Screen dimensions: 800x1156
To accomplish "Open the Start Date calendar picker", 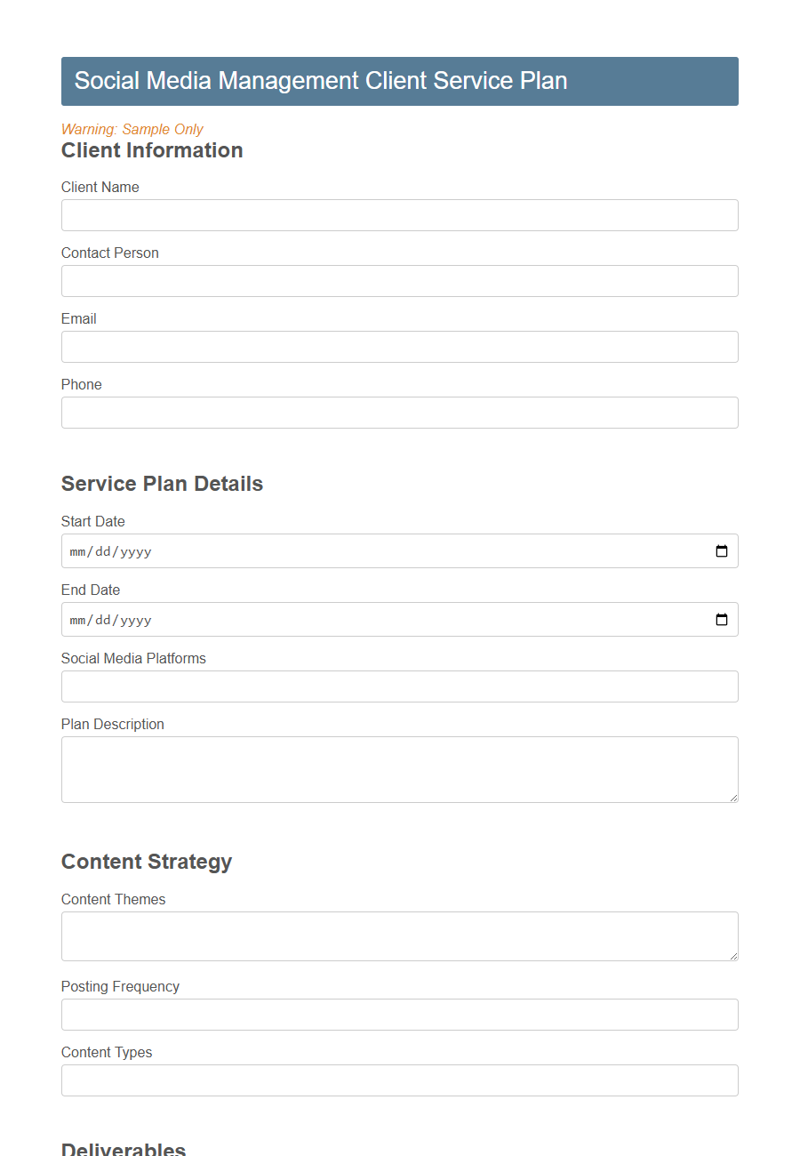I will pos(720,550).
